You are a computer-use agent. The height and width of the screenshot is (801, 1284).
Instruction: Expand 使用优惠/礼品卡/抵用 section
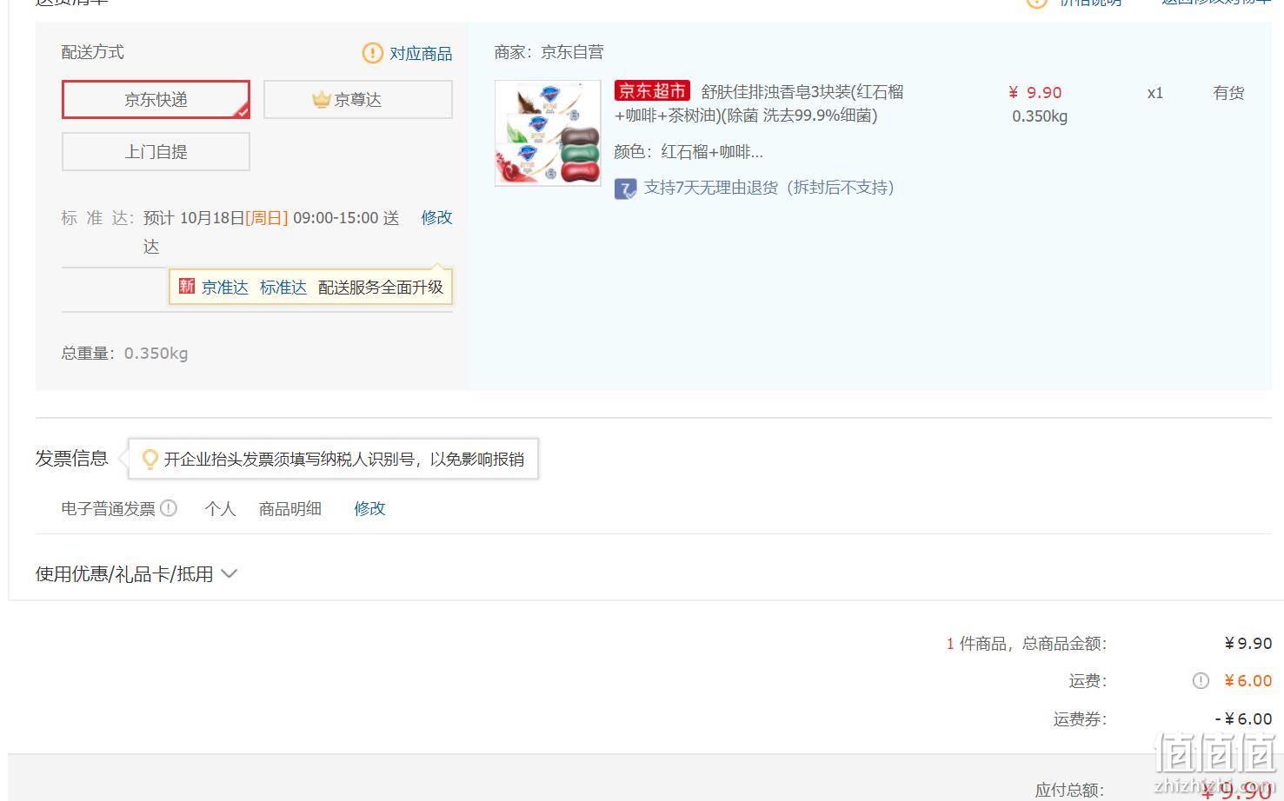click(136, 573)
